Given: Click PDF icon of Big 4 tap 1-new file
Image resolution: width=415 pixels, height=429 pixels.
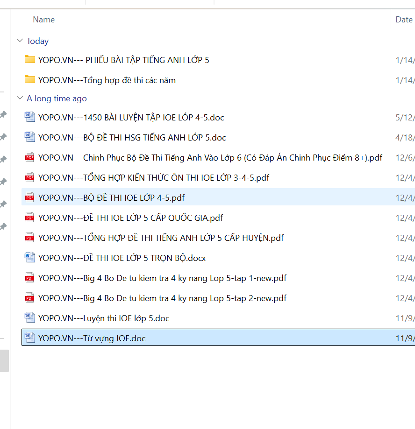Looking at the screenshot, I should tap(30, 278).
